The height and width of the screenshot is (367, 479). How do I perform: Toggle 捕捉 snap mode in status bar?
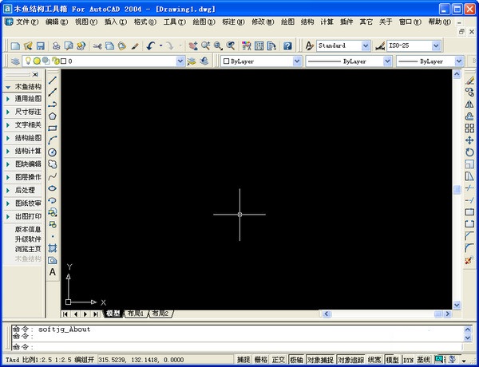pyautogui.click(x=243, y=360)
